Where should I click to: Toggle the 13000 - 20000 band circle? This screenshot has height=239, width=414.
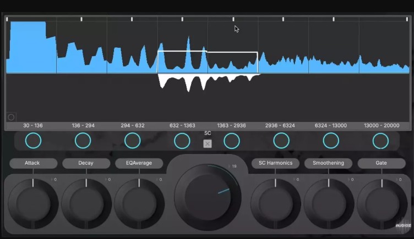tap(380, 141)
